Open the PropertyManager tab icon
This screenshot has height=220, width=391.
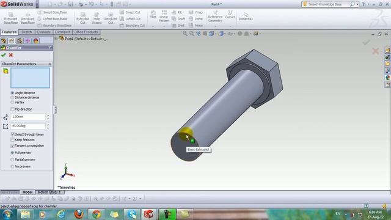[x=12, y=41]
